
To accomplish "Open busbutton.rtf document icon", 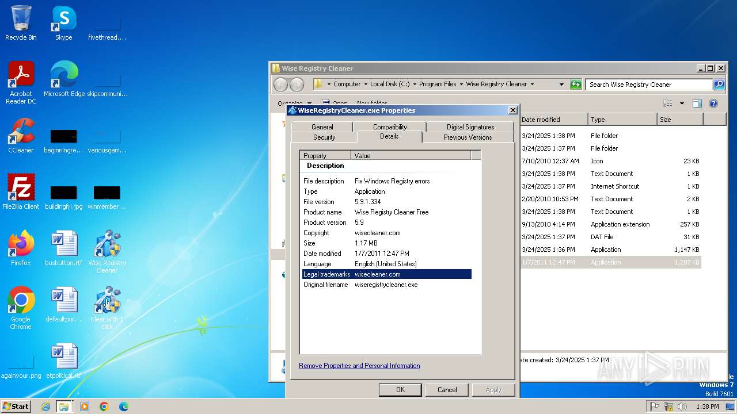I will click(x=64, y=248).
